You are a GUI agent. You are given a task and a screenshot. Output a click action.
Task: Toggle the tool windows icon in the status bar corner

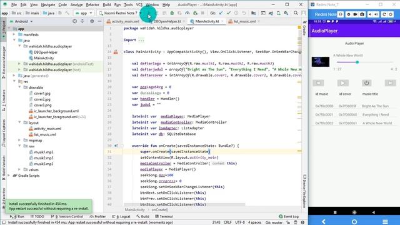point(4,222)
